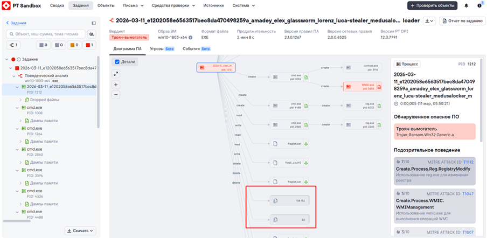The width and height of the screenshot is (487, 238).
Task: Select the grouped files node labeled 22
Action: [289, 220]
